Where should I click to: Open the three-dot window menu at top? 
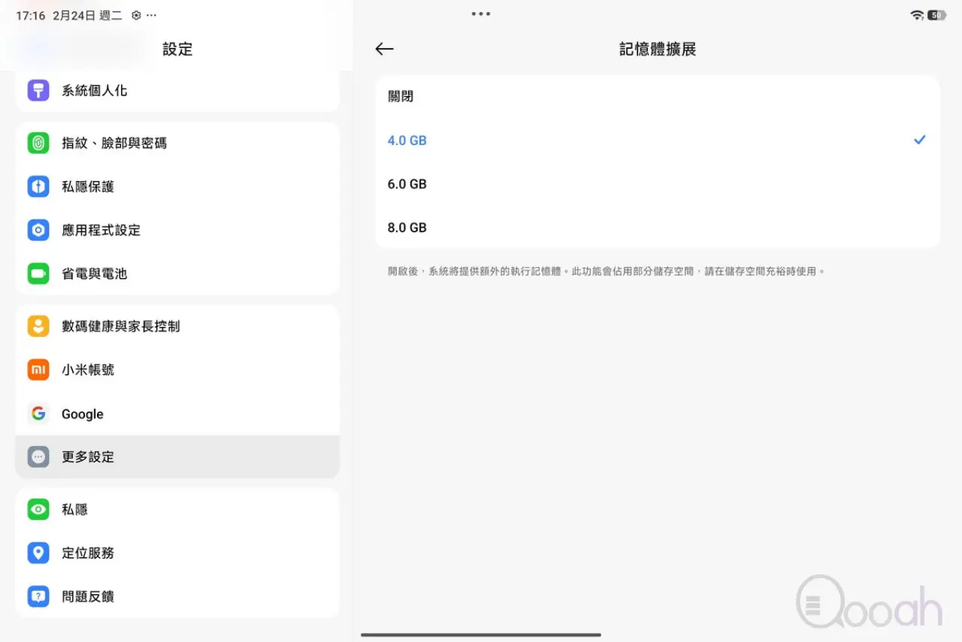coord(481,14)
